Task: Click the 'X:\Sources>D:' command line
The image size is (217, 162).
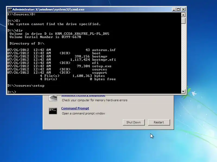Action: coord(21,14)
